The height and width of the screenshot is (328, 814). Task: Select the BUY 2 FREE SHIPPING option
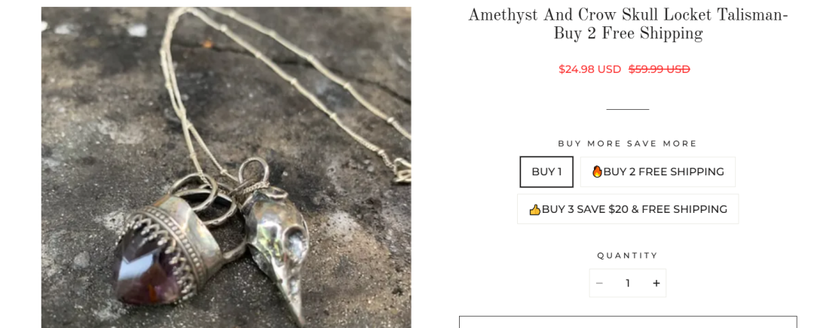[x=657, y=172]
